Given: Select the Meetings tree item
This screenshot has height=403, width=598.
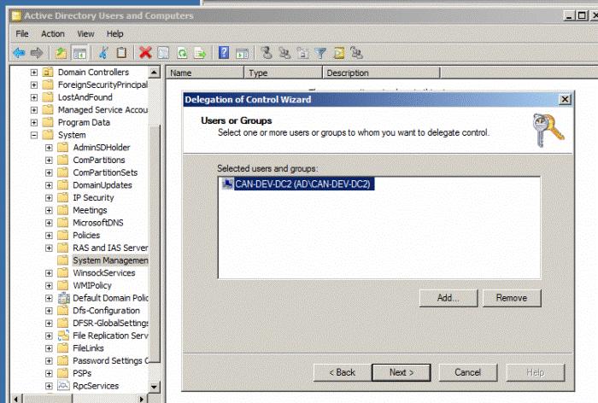Looking at the screenshot, I should (90, 210).
